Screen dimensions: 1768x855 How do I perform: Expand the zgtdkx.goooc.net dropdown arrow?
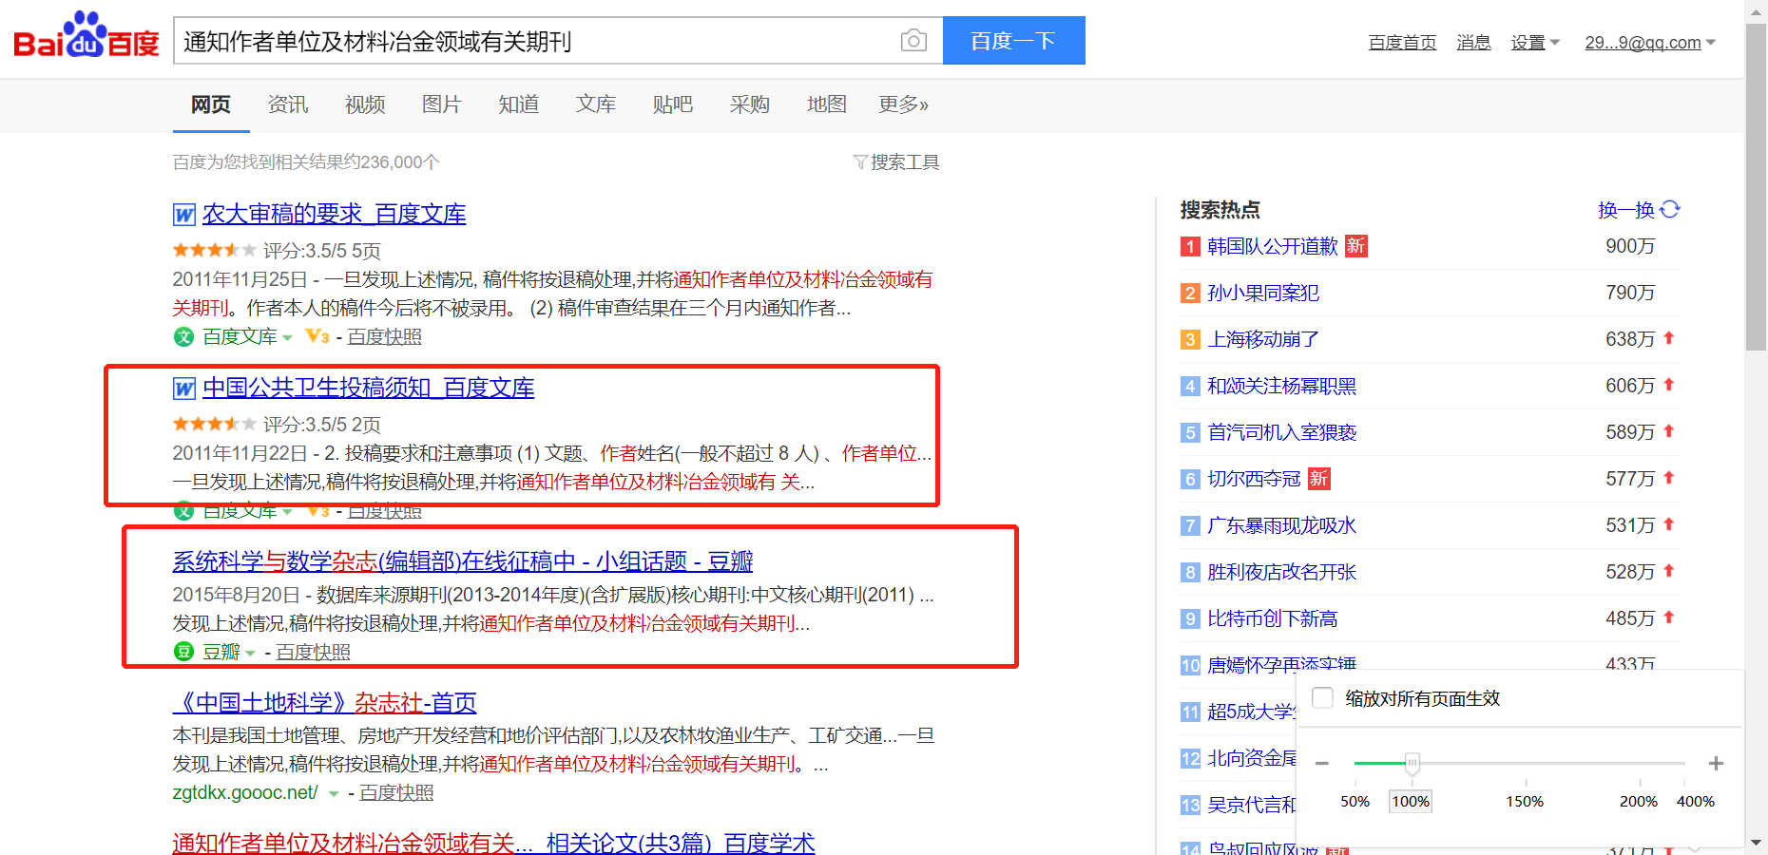tap(334, 794)
